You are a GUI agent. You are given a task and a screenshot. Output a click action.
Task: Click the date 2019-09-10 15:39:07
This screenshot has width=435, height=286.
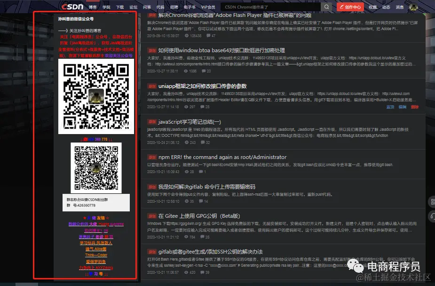point(163,36)
